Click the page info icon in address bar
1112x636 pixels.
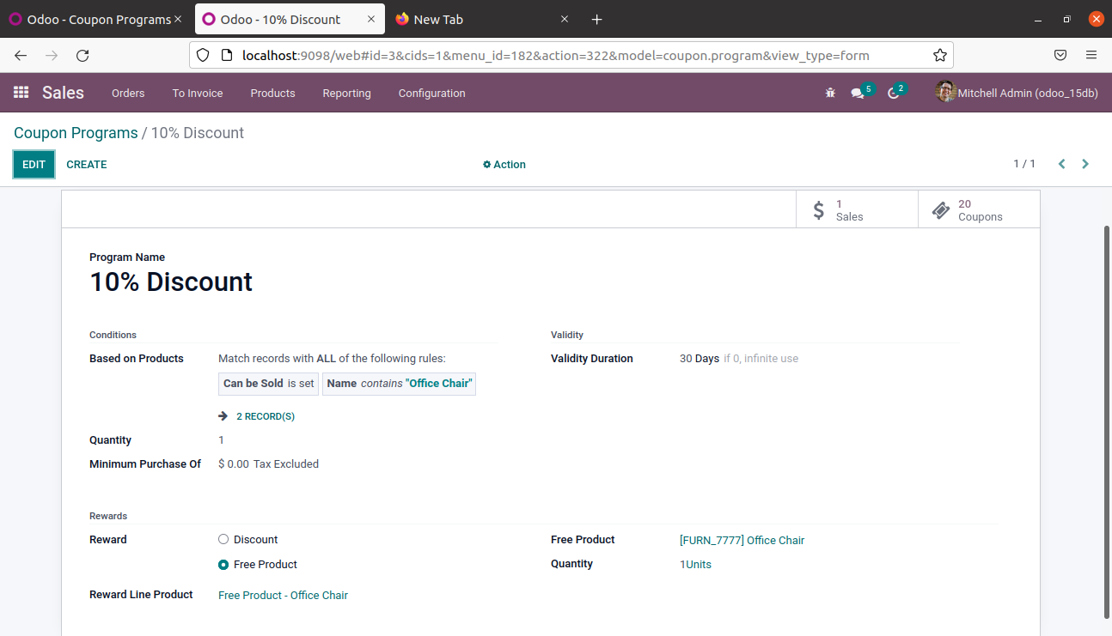(227, 55)
